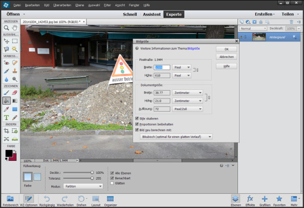The image size is (304, 208).
Task: Uncheck Proportionen beibehalten
Action: coord(137,124)
